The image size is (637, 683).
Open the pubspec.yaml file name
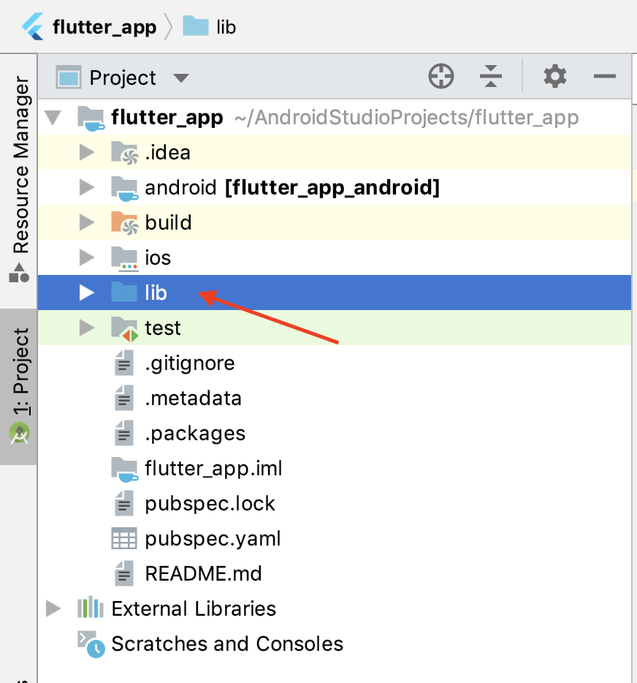pyautogui.click(x=213, y=539)
